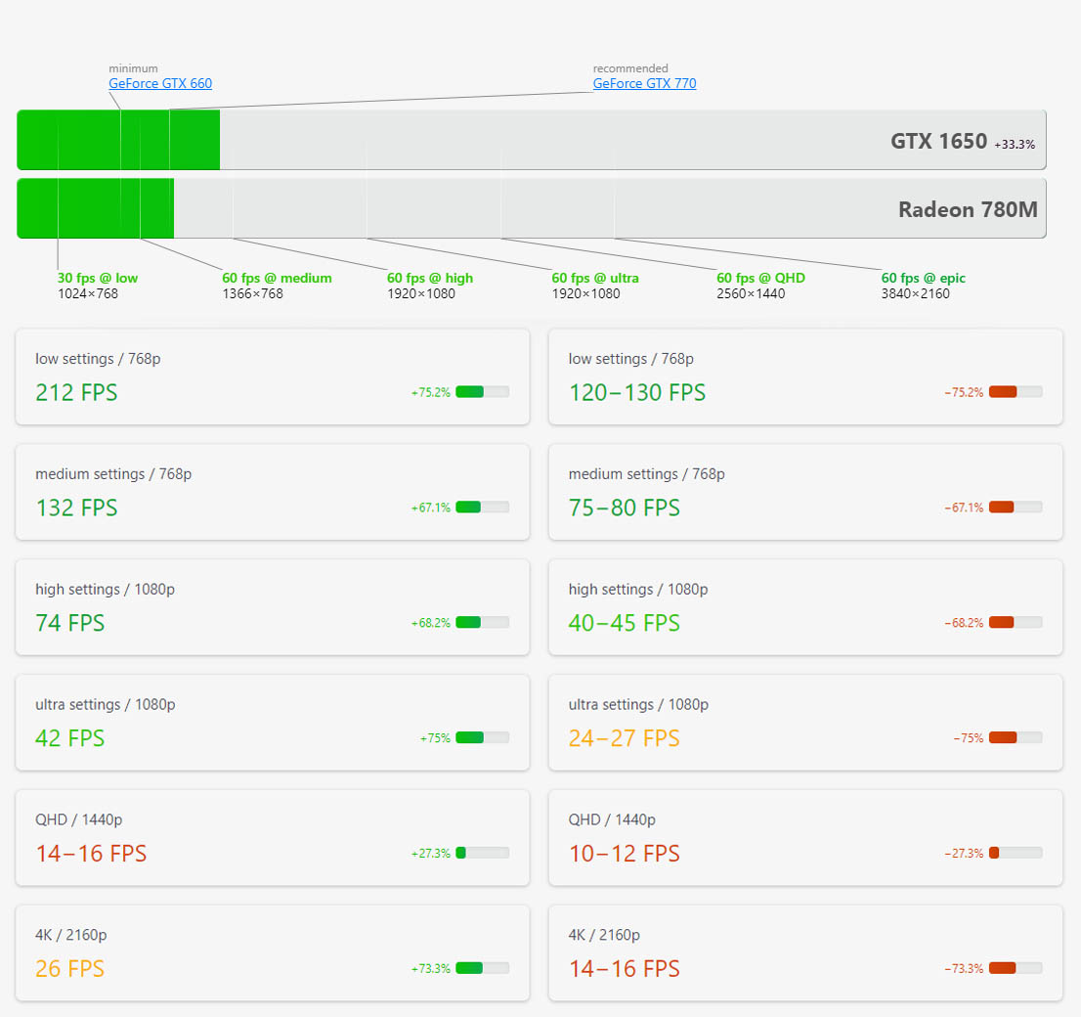Select the 60 fps @ medium marker
The height and width of the screenshot is (1017, 1081).
click(277, 278)
